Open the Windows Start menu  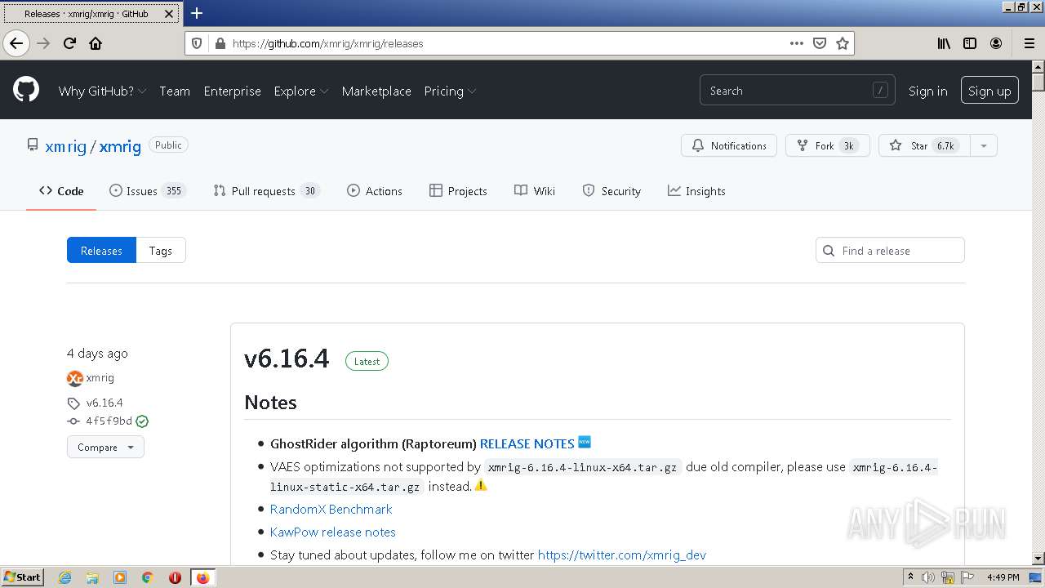[x=22, y=577]
